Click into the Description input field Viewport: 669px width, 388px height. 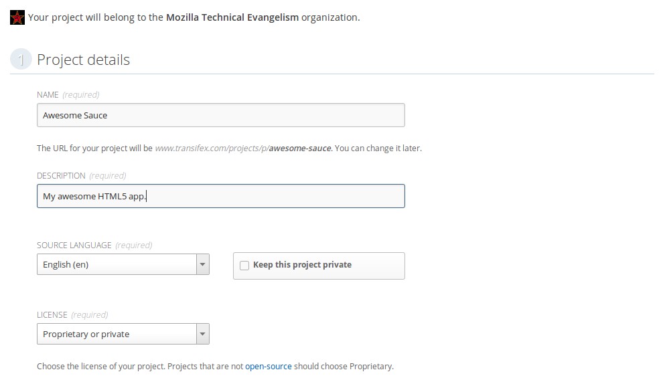pyautogui.click(x=220, y=196)
